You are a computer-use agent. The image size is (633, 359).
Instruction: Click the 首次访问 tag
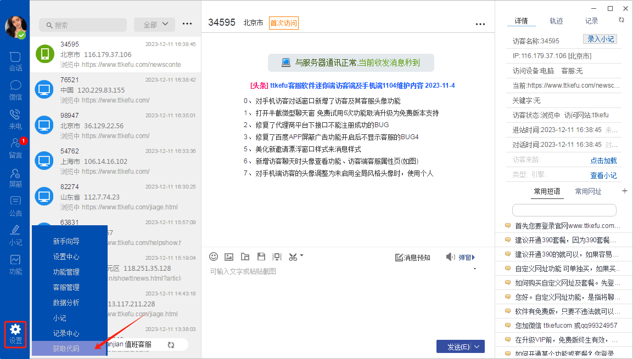pos(283,23)
